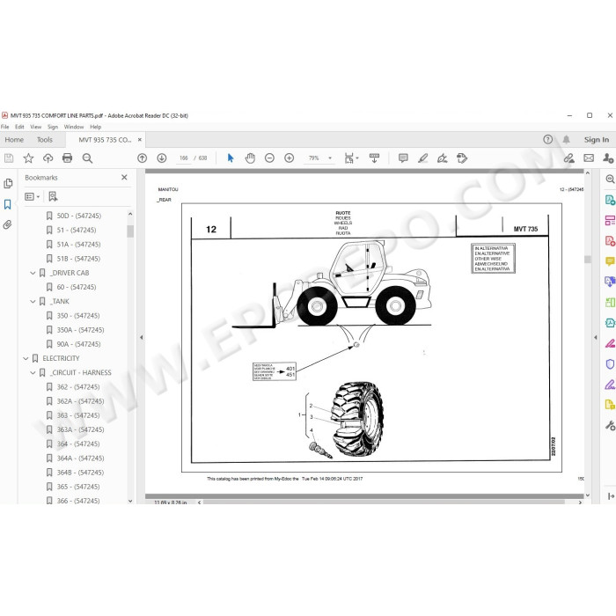Toggle the Bookmarks panel icon in sidebar

(7, 204)
